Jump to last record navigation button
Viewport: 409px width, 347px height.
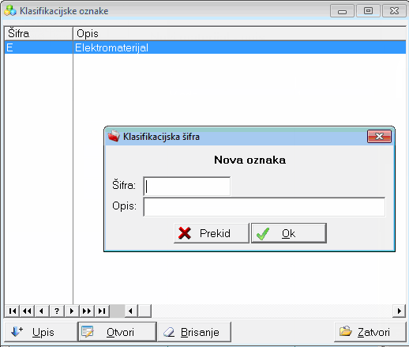click(x=102, y=311)
